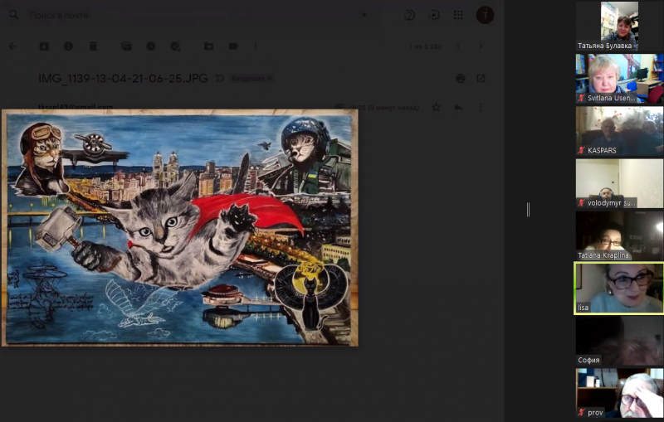Go back to inbox with back arrow

(13, 46)
